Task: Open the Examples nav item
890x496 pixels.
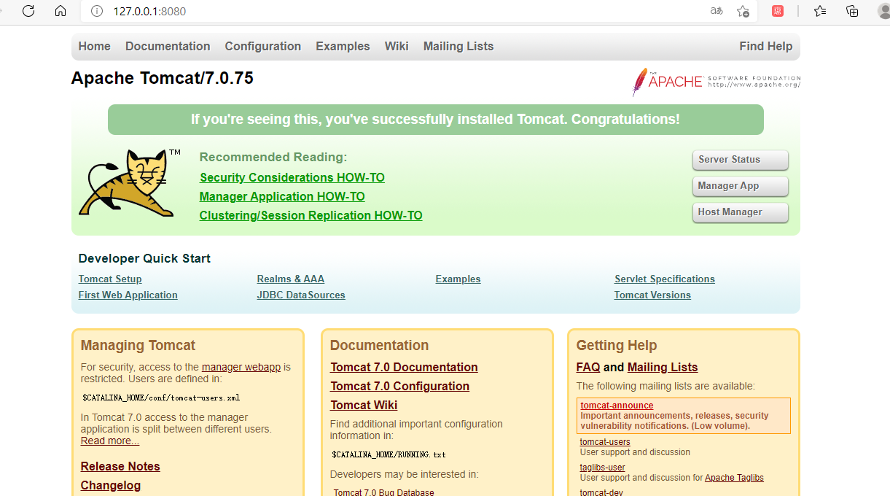Action: pyautogui.click(x=343, y=46)
